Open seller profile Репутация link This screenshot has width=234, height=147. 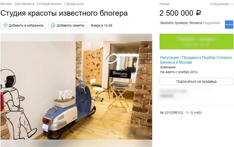coord(196,60)
